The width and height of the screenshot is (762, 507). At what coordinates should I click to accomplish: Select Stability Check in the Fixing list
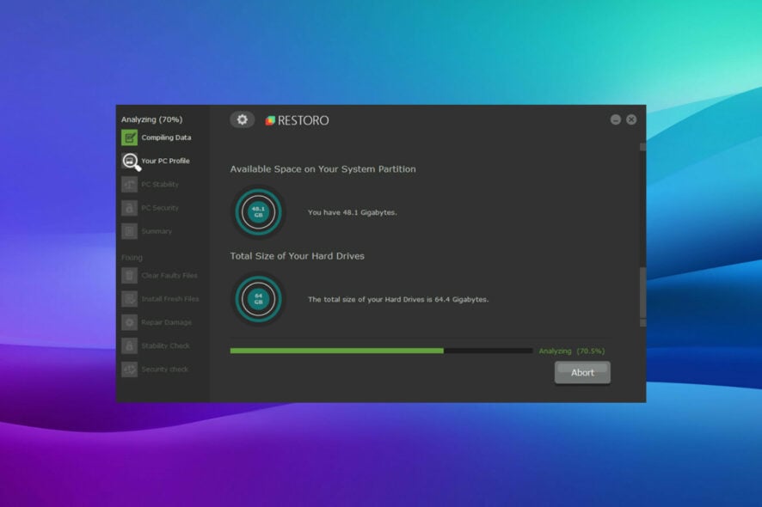[166, 345]
